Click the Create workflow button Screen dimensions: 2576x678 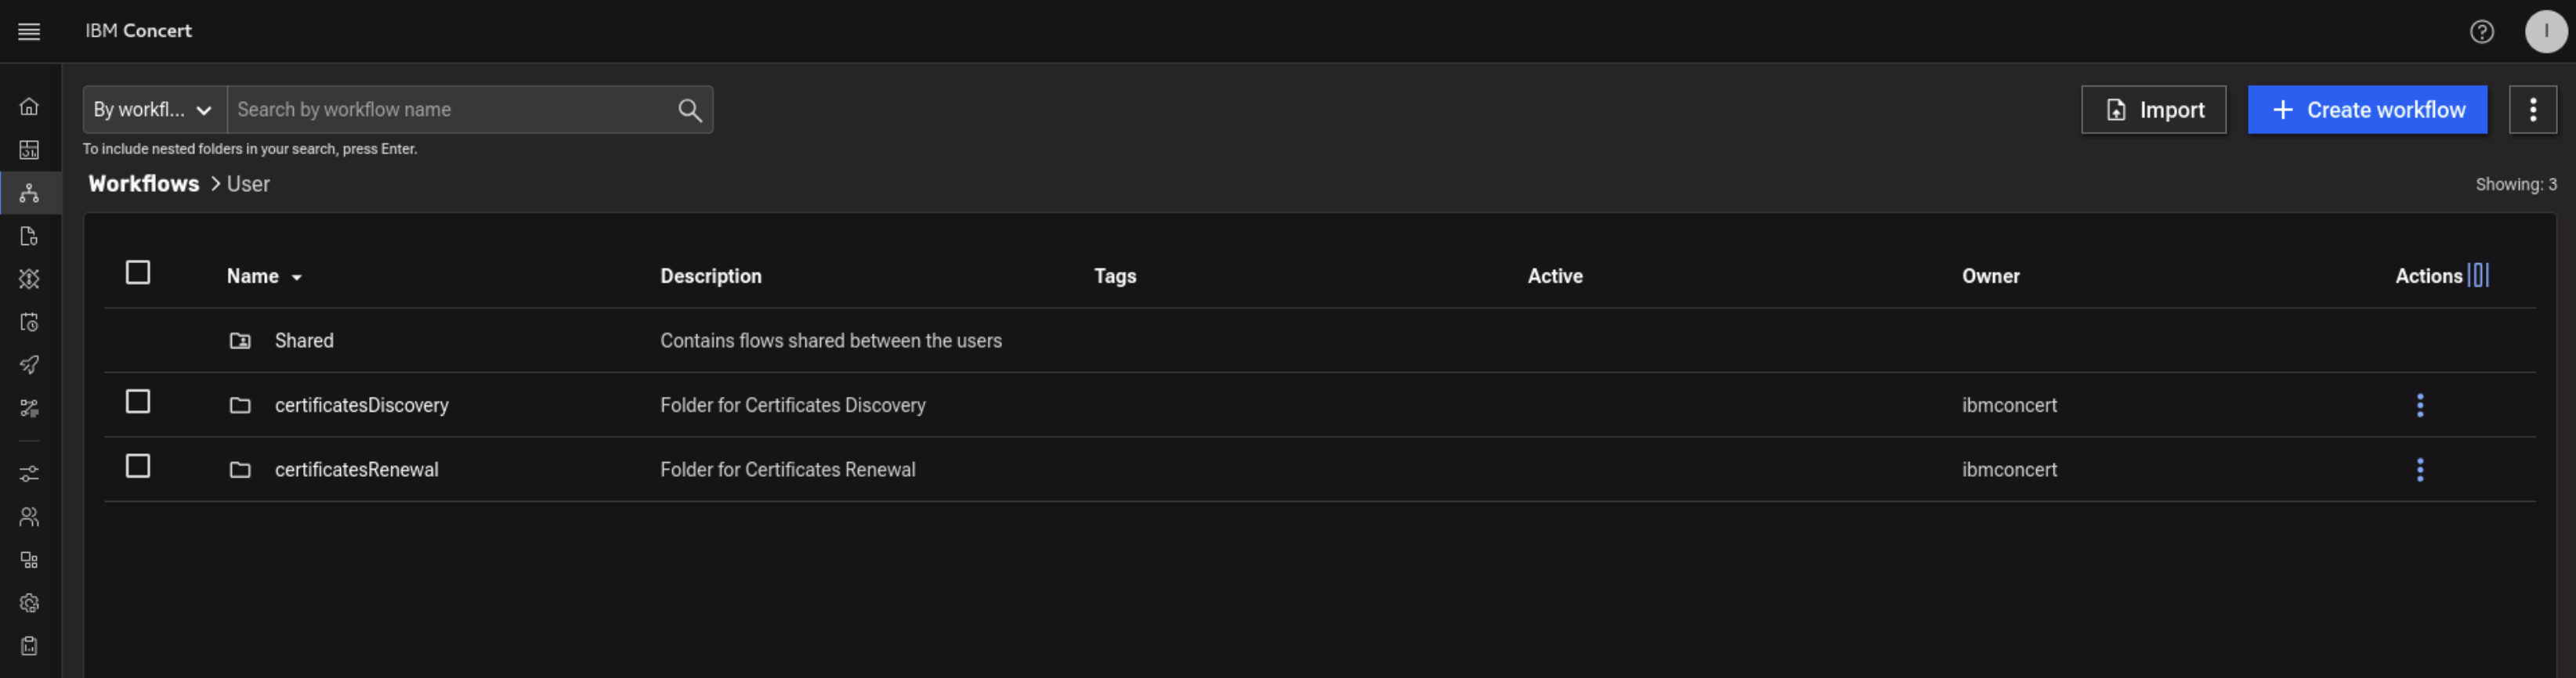[2367, 110]
